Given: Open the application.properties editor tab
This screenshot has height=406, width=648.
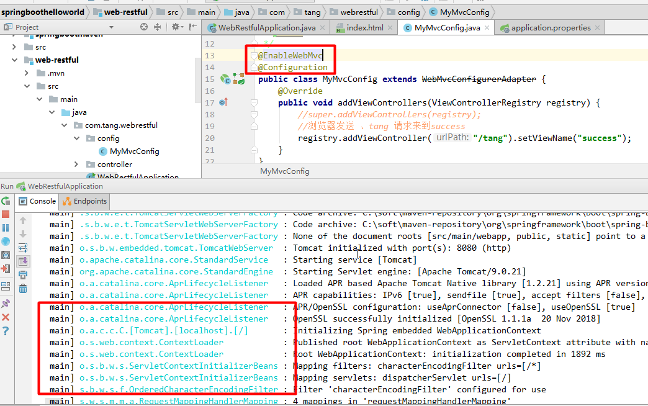Looking at the screenshot, I should [551, 28].
